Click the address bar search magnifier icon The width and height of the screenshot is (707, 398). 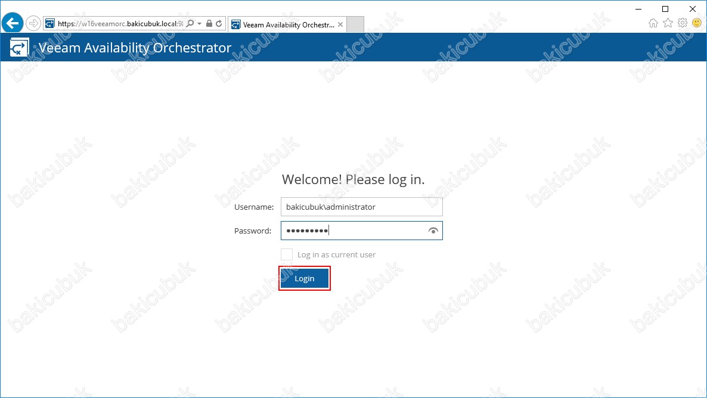point(190,23)
